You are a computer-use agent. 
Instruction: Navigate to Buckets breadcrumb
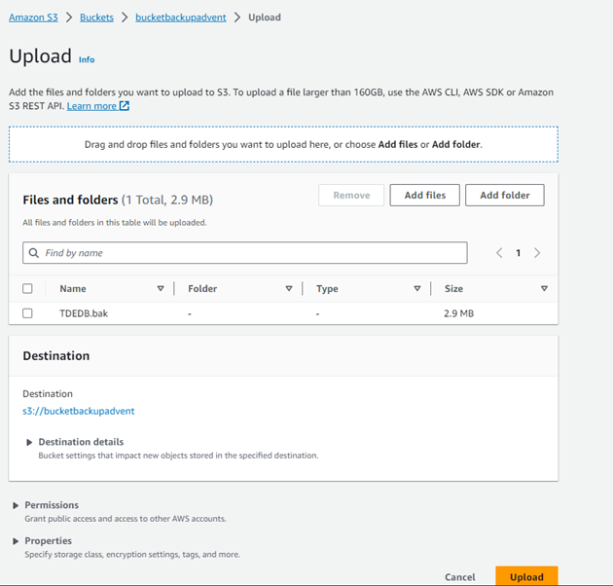96,18
